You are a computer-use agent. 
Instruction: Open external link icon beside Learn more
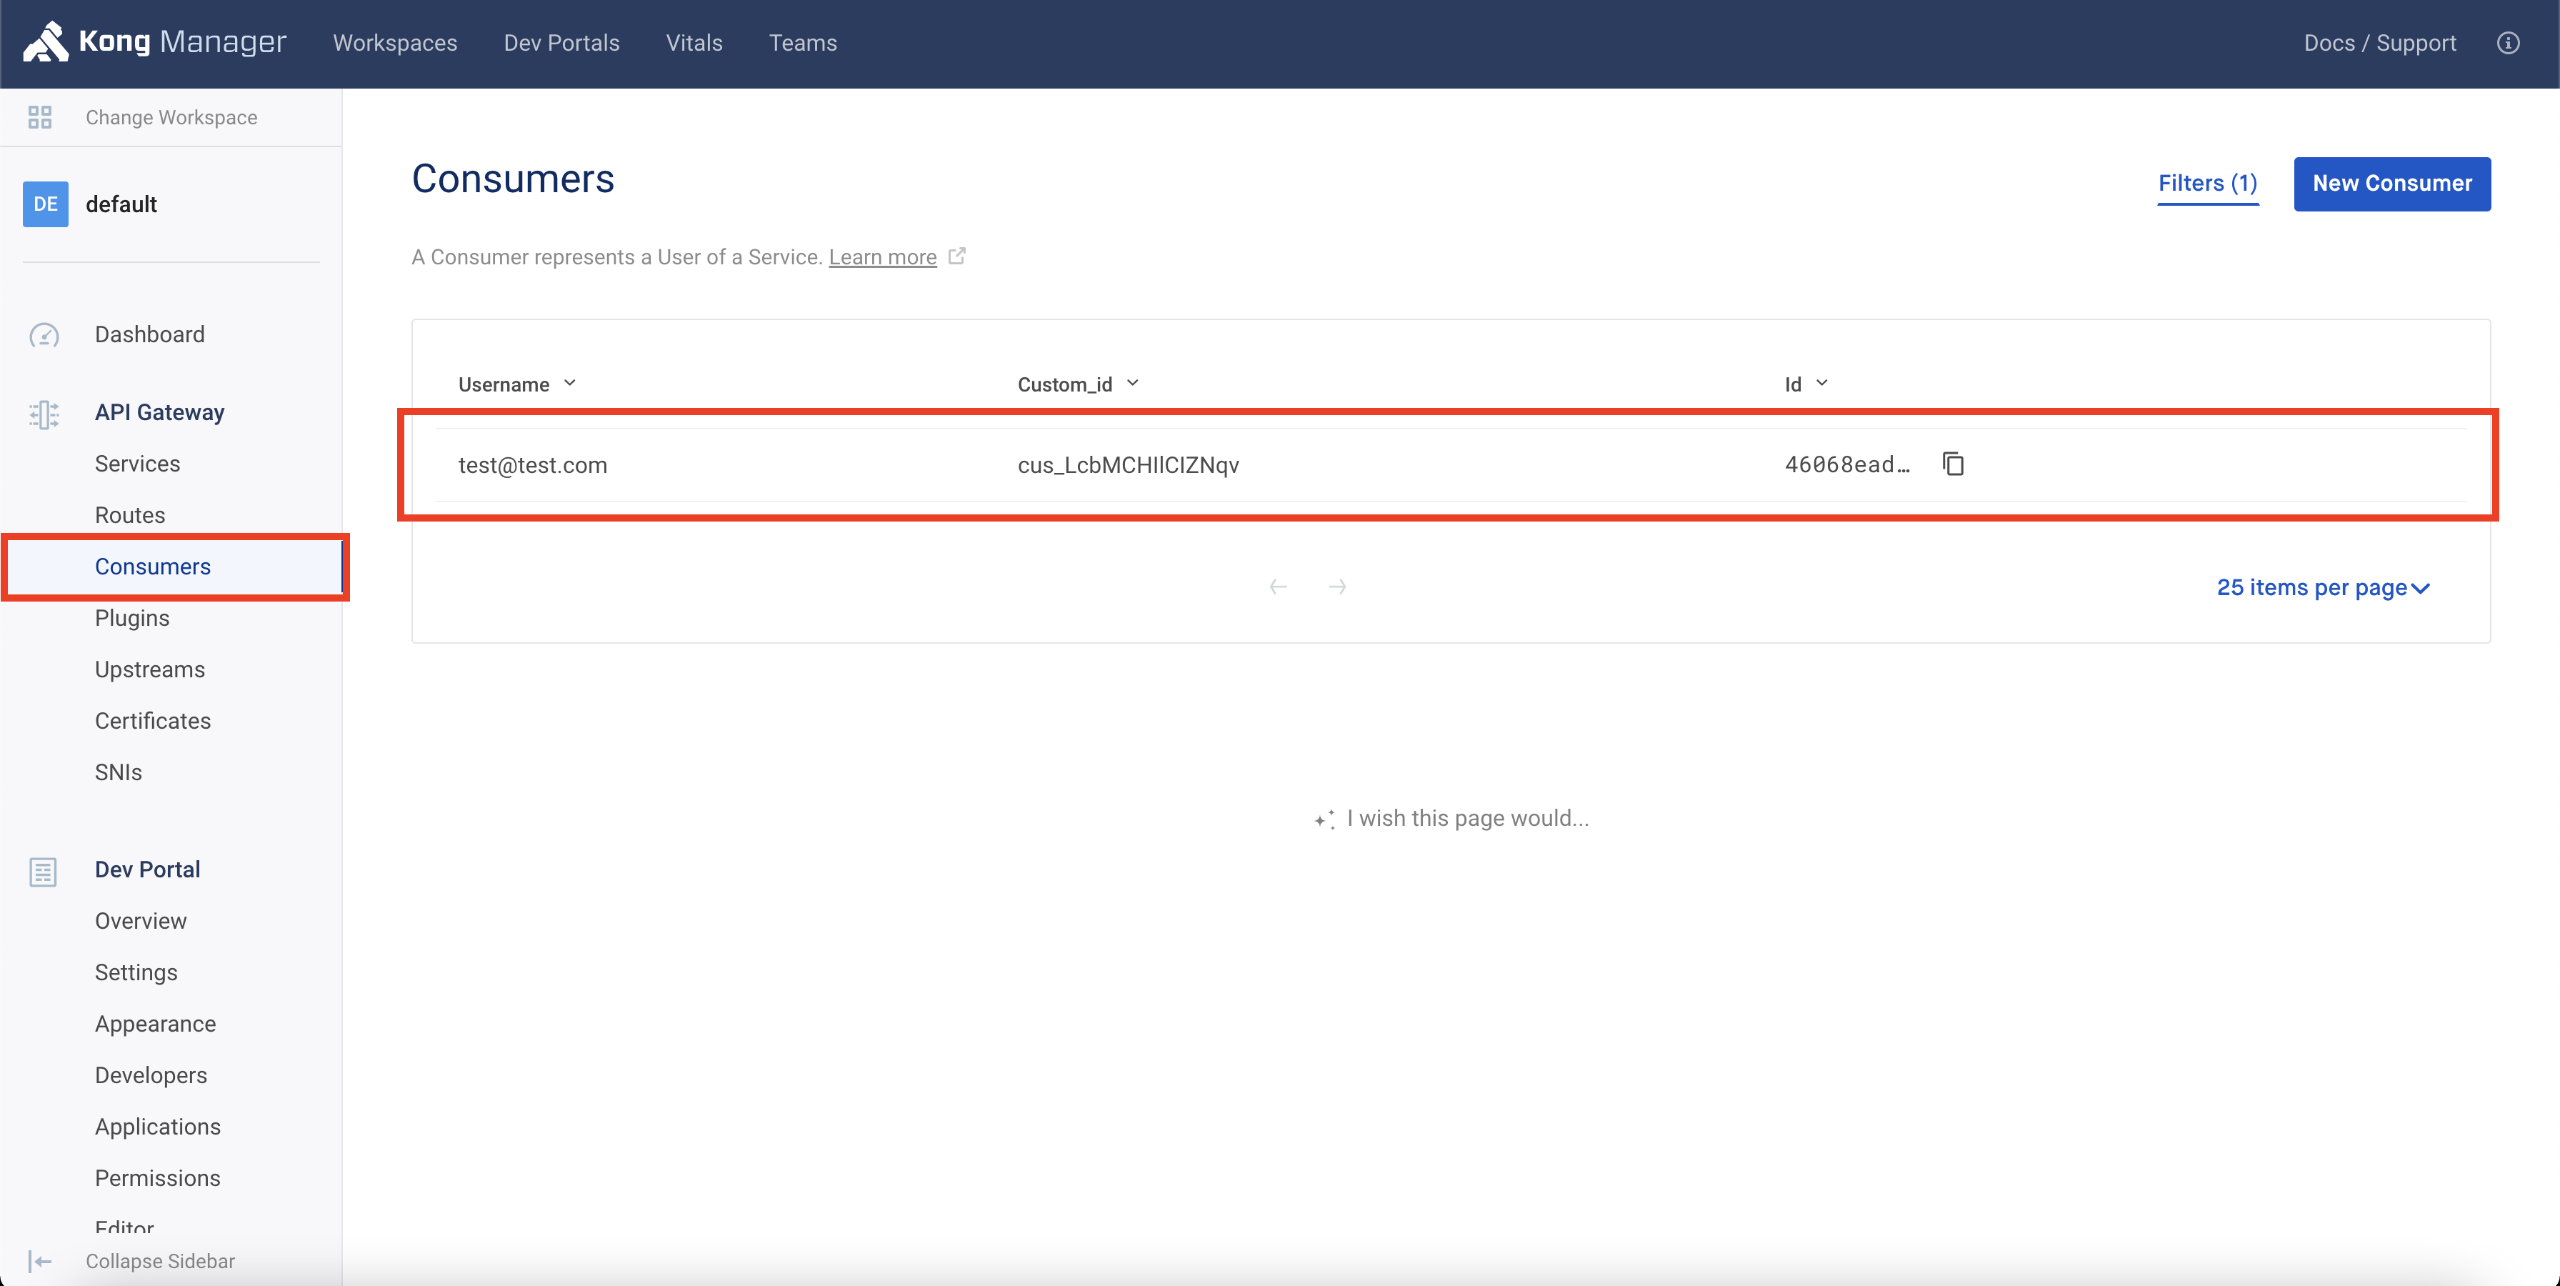(957, 256)
